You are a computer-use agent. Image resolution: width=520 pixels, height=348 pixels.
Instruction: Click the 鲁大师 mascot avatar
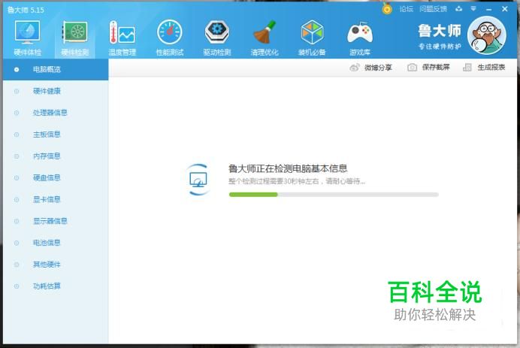tap(487, 35)
